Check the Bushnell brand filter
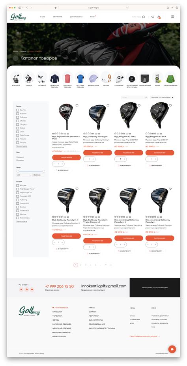The height and width of the screenshot is (366, 187). click(17, 114)
